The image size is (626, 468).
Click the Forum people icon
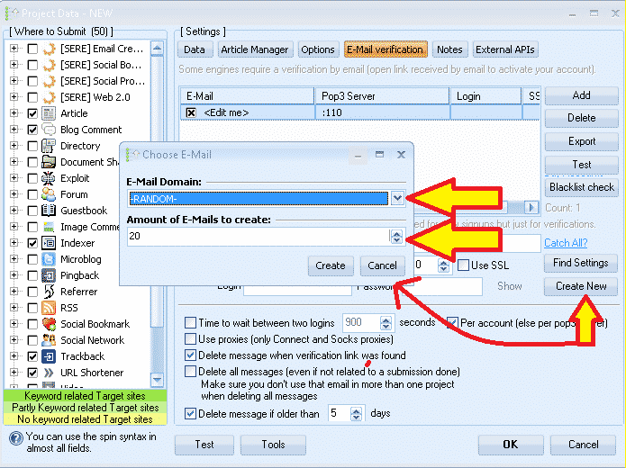click(x=49, y=194)
